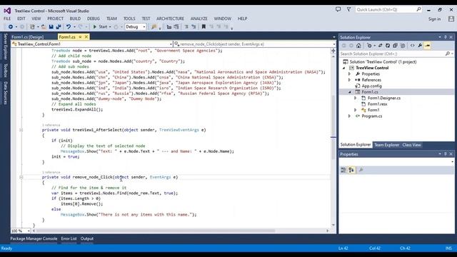Pin the Form1.cs tab
This screenshot has height=257, width=457.
[80, 37]
